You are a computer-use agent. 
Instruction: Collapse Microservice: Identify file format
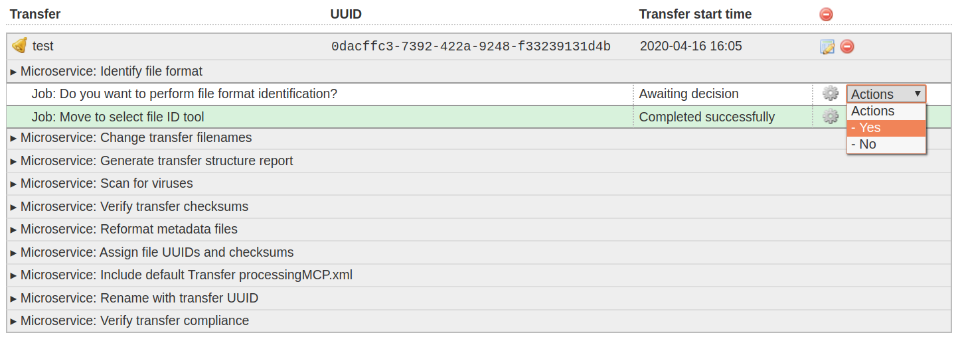[x=111, y=71]
